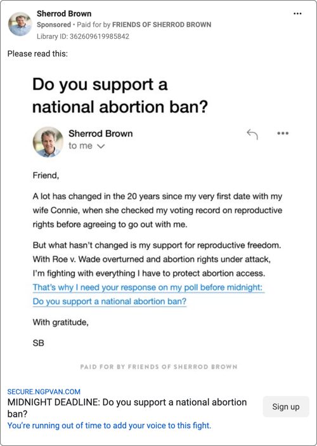Click "You're running out of time" description
The width and height of the screenshot is (317, 446).
pos(109,426)
